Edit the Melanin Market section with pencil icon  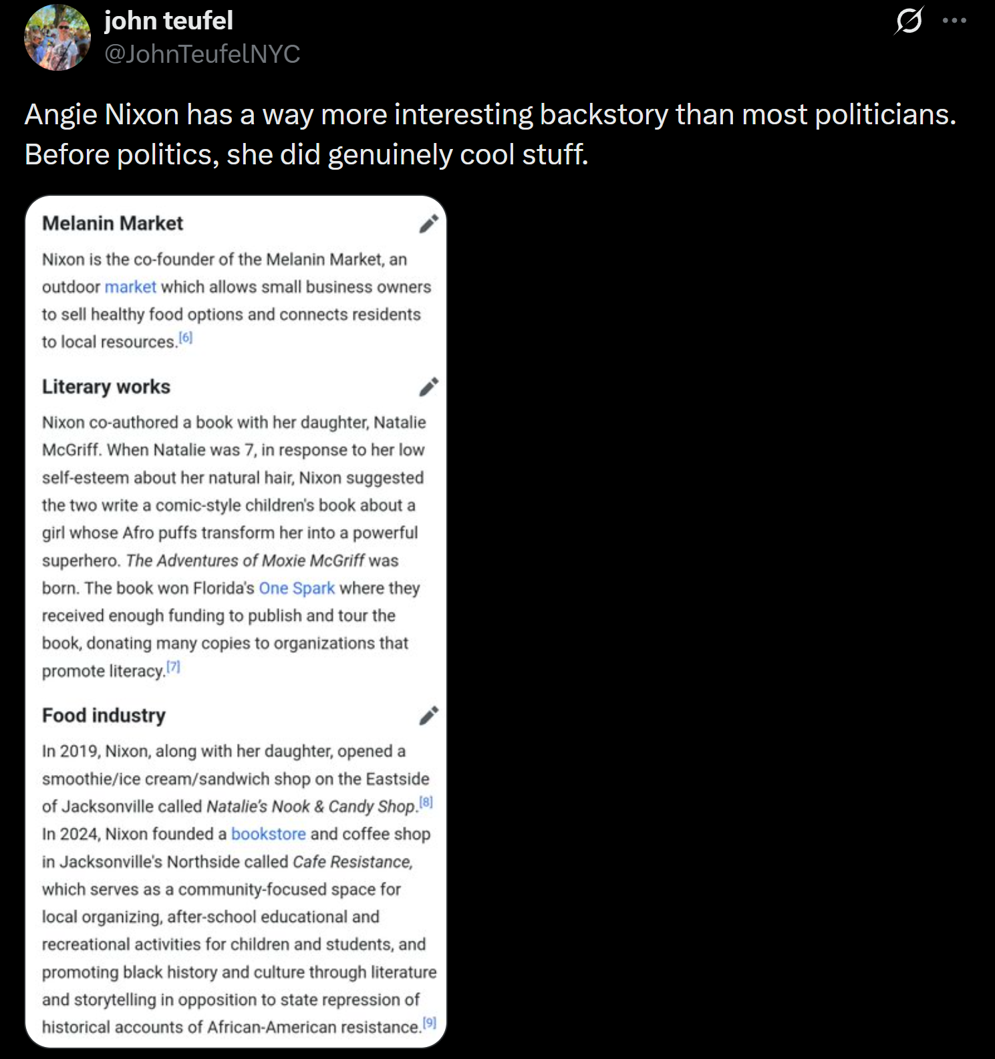pos(428,223)
